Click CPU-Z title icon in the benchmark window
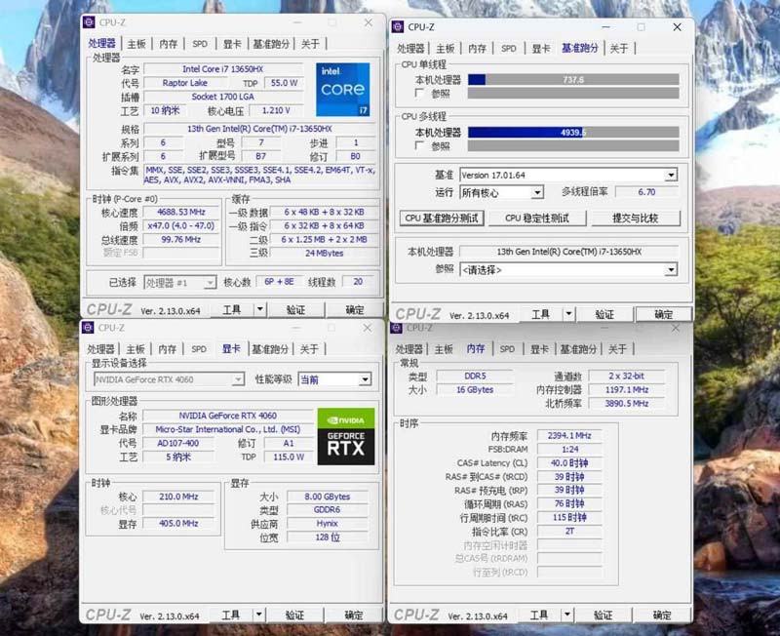Image resolution: width=780 pixels, height=636 pixels. tap(398, 27)
